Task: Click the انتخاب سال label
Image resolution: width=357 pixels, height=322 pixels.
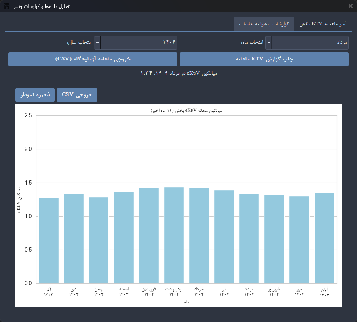Action: pyautogui.click(x=79, y=43)
